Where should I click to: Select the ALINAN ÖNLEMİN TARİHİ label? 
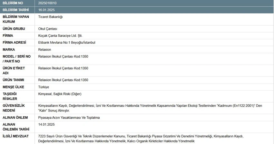tap(16, 127)
